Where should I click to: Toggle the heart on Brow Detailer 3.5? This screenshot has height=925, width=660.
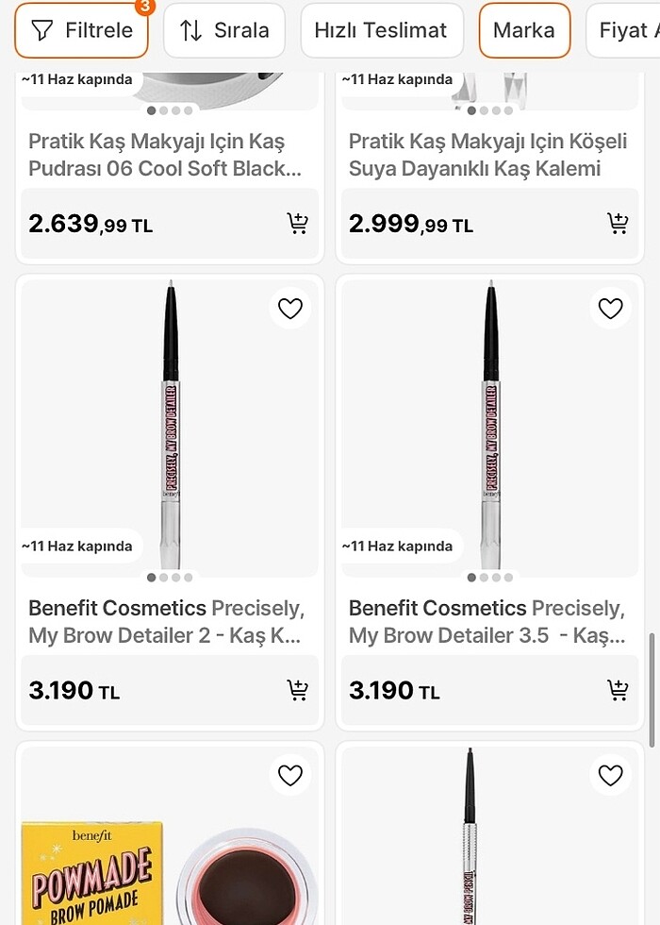tap(610, 308)
